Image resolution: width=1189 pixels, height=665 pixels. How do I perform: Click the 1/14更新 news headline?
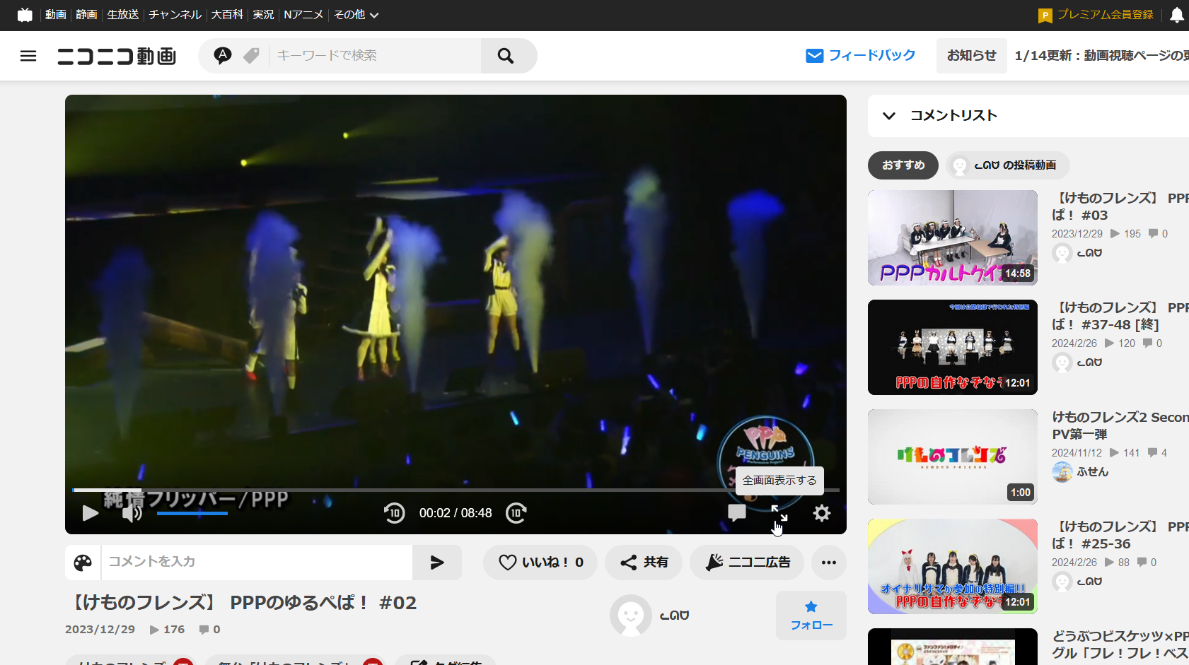point(1102,56)
